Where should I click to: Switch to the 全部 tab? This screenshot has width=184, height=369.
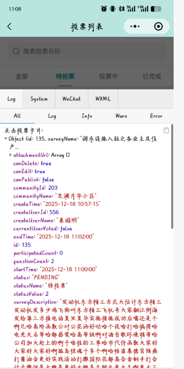pos(22,77)
